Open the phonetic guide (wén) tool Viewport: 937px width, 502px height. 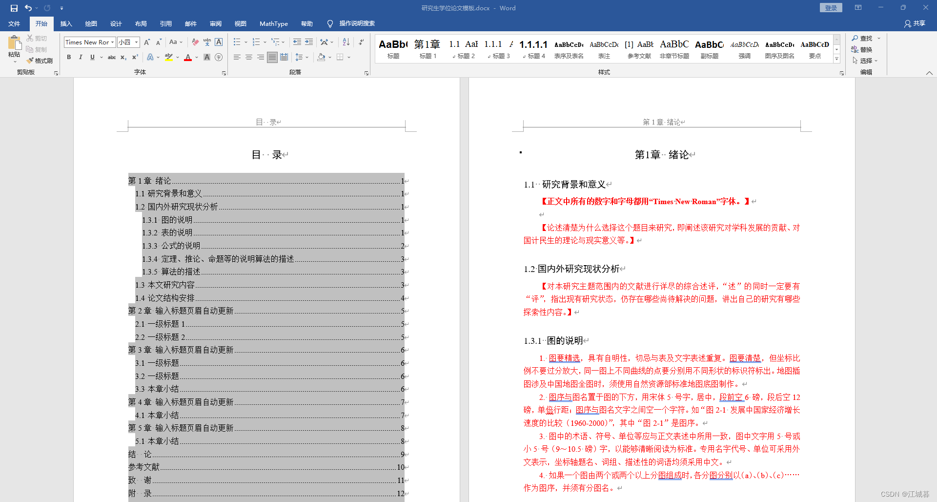207,42
